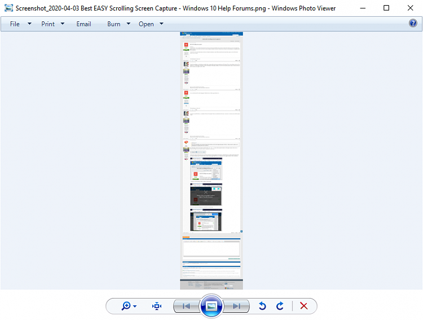423x320 pixels.
Task: Switch to actual size view icon
Action: click(157, 306)
